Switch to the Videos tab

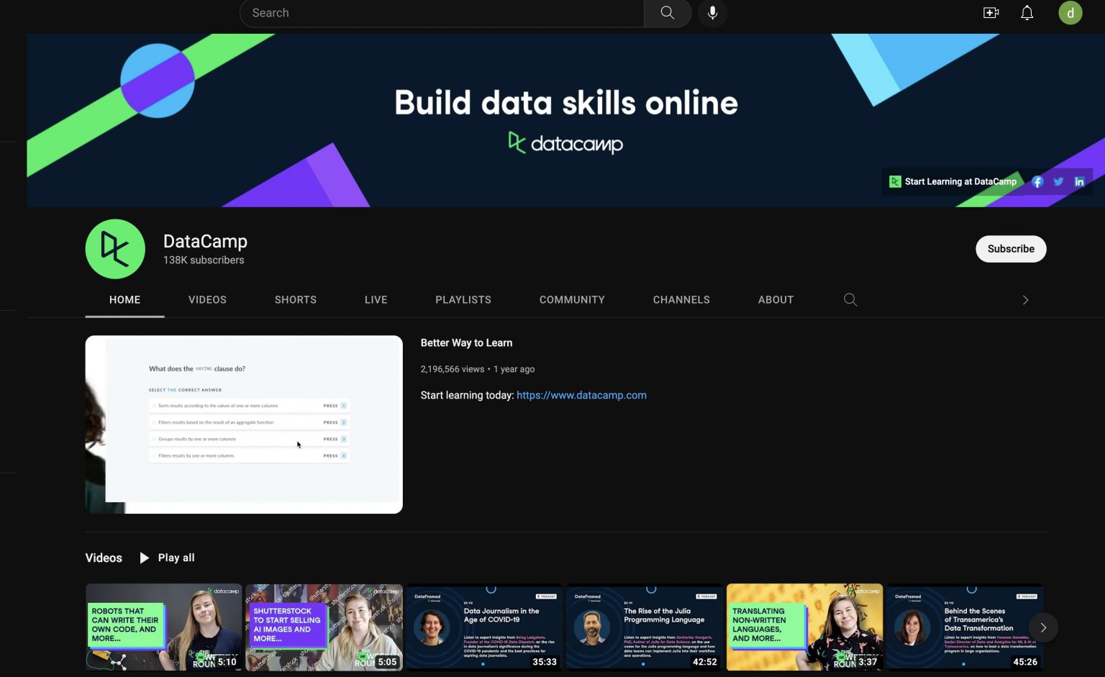coord(207,300)
